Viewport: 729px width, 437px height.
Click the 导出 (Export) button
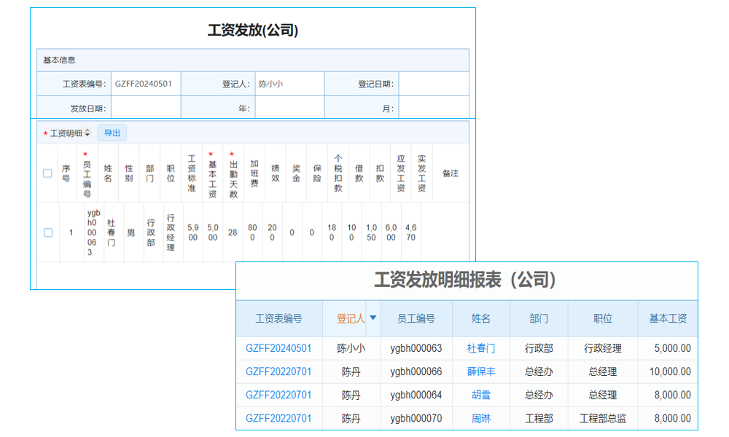tap(113, 133)
